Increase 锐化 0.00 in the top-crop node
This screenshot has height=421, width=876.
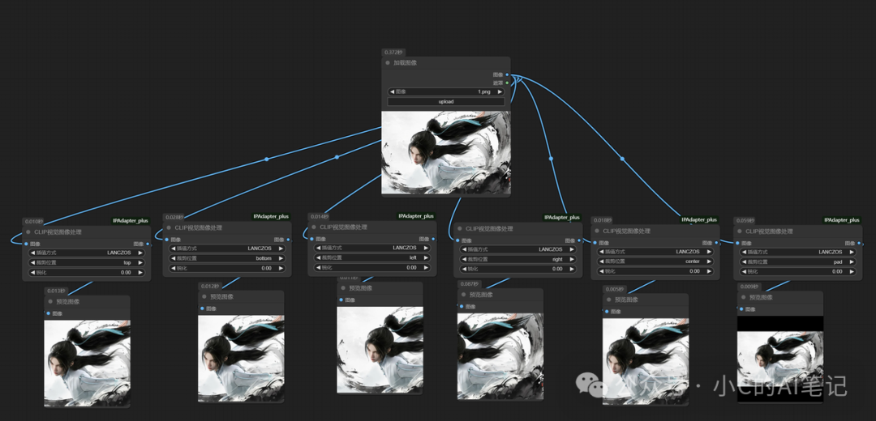[x=140, y=272]
